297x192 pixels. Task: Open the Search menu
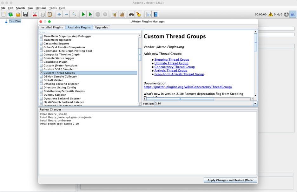[x=20, y=8]
